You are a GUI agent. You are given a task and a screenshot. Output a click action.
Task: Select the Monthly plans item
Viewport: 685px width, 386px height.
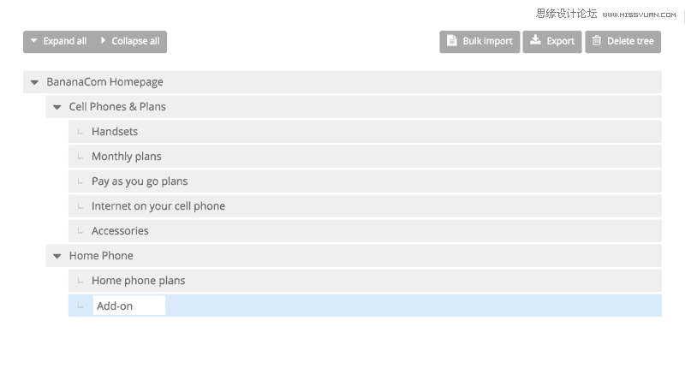click(x=127, y=157)
